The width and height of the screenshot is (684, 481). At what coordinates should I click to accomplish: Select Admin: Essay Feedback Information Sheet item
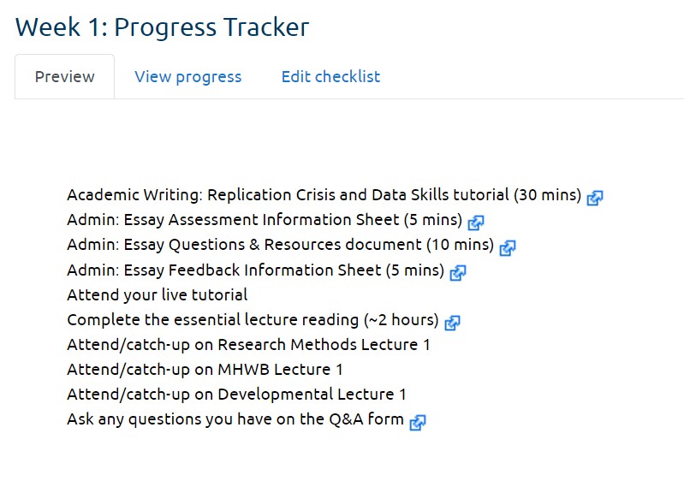tap(256, 270)
